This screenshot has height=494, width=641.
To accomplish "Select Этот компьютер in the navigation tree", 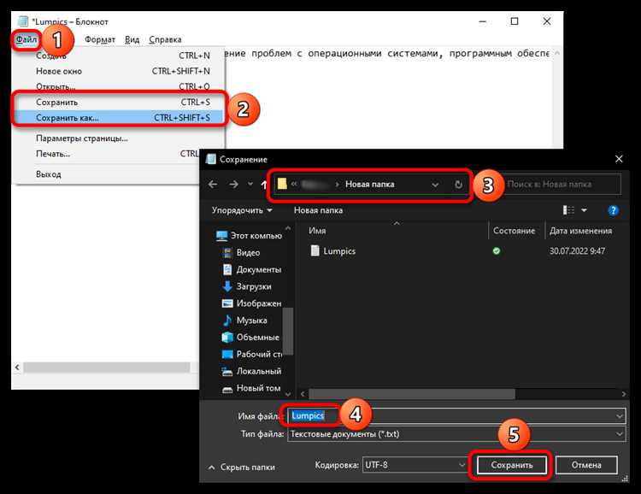I will pos(250,236).
